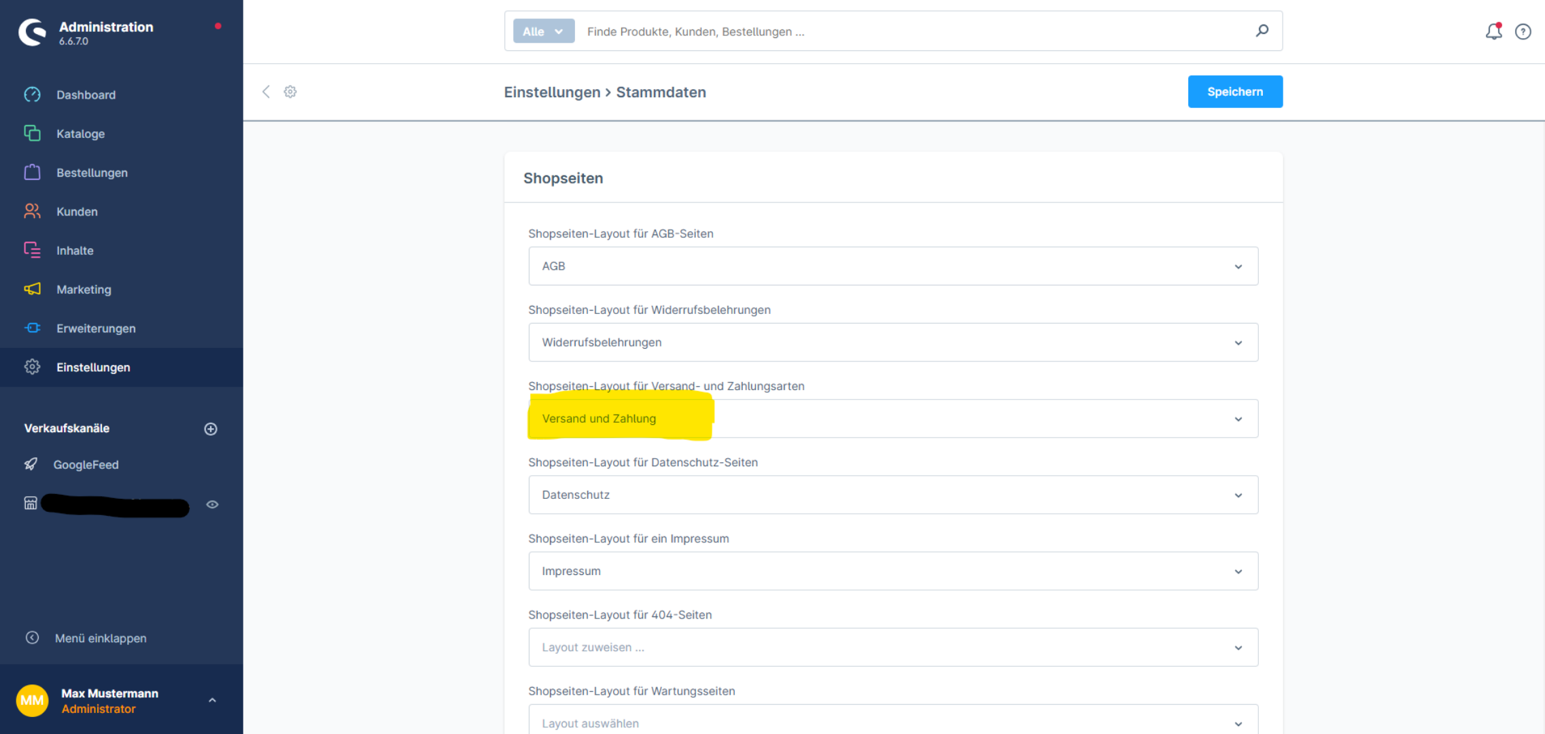1545x734 pixels.
Task: Click the Shopware logo icon
Action: (32, 32)
